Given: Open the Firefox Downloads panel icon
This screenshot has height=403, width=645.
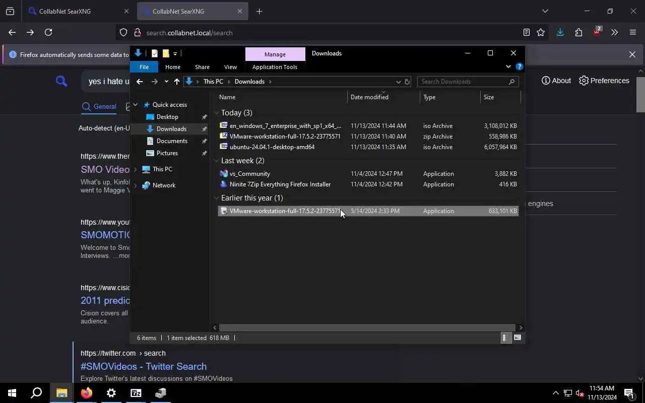Looking at the screenshot, I should click(x=560, y=32).
